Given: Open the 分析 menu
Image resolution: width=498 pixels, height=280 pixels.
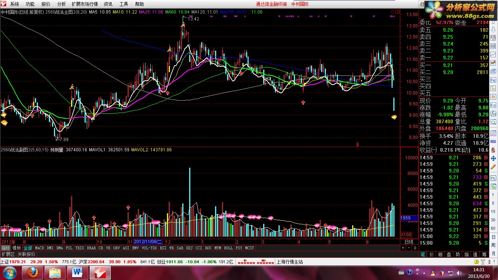Looking at the screenshot, I should (62, 4).
